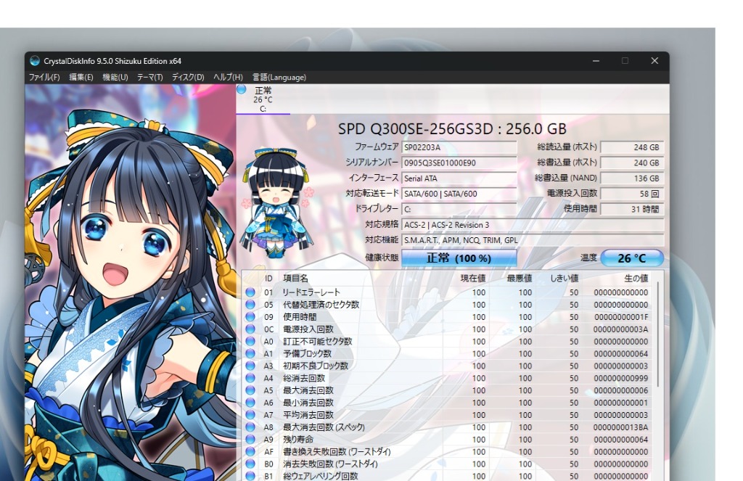
Task: Click the drive letter field C:
Action: (459, 209)
